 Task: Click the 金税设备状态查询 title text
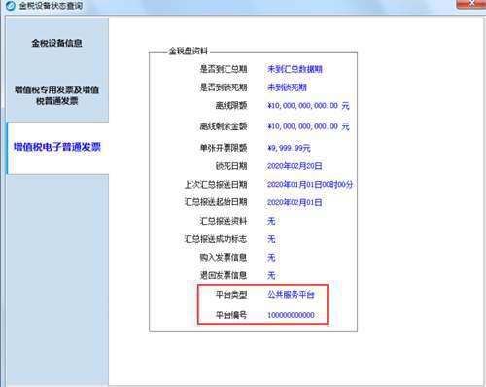tap(51, 6)
